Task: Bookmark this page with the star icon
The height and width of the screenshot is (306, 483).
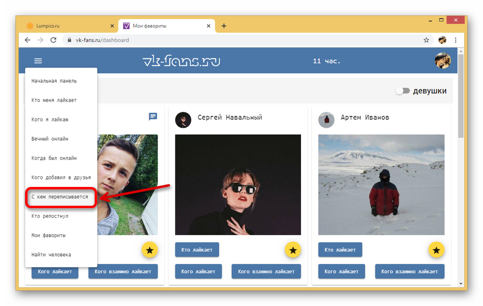Action: click(426, 40)
